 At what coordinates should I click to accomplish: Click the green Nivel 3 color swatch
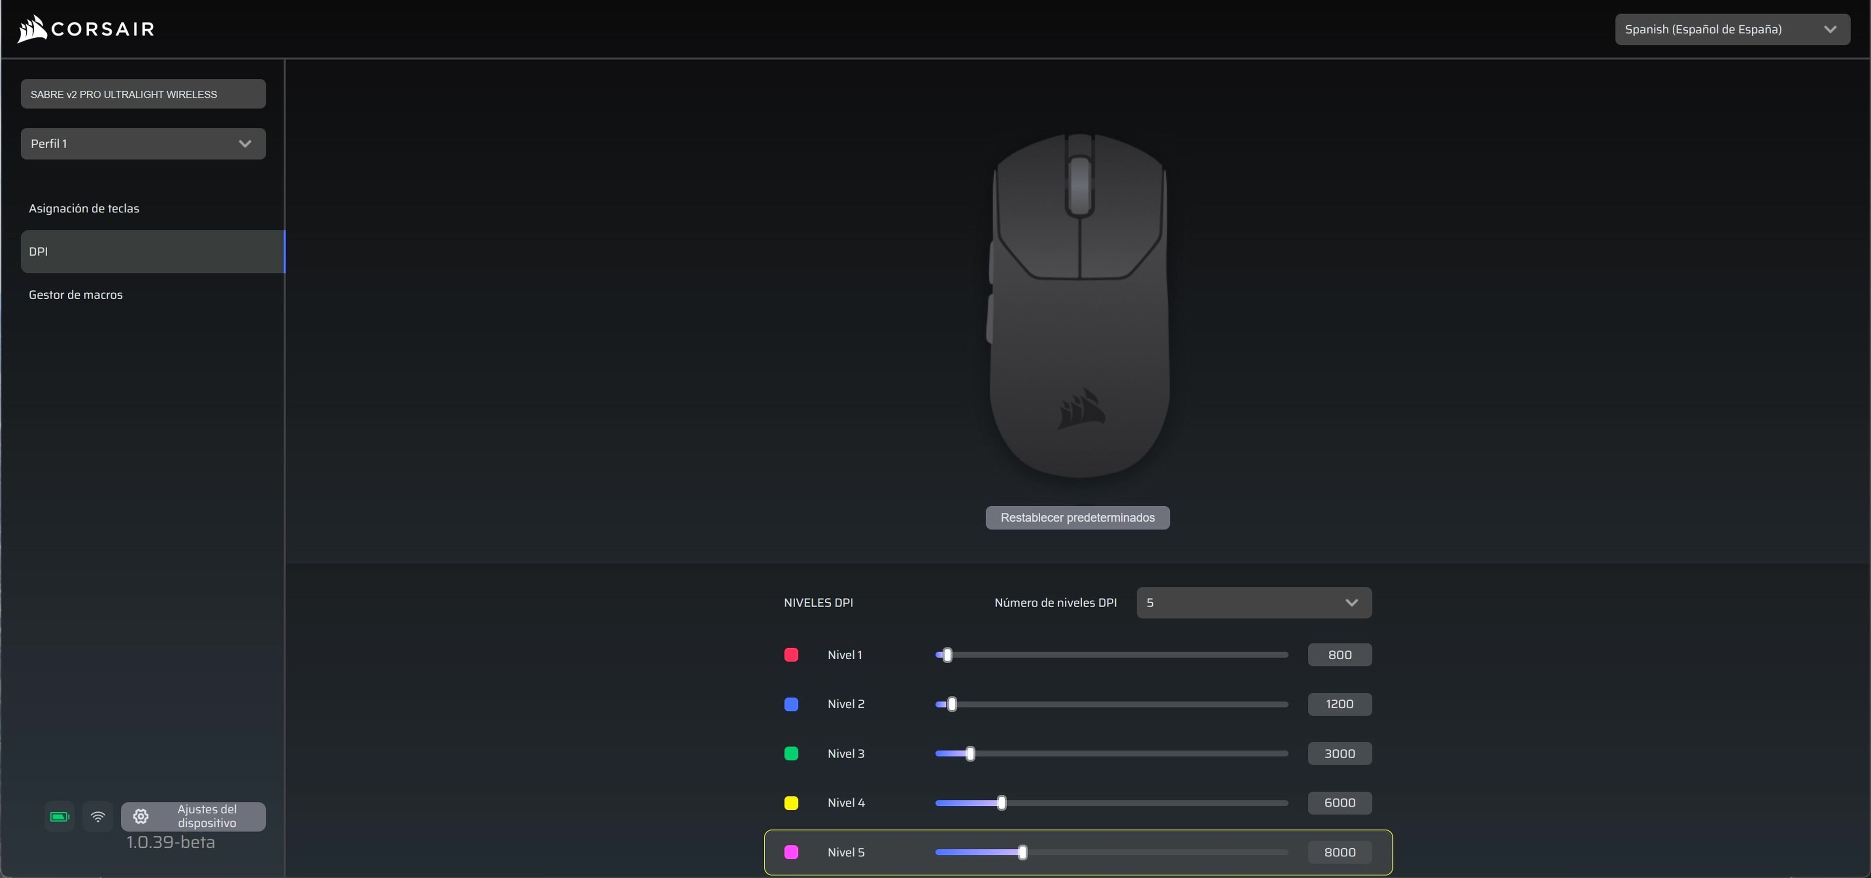(791, 753)
